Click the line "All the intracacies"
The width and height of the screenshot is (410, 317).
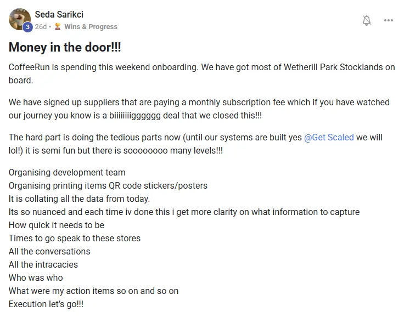pyautogui.click(x=43, y=264)
